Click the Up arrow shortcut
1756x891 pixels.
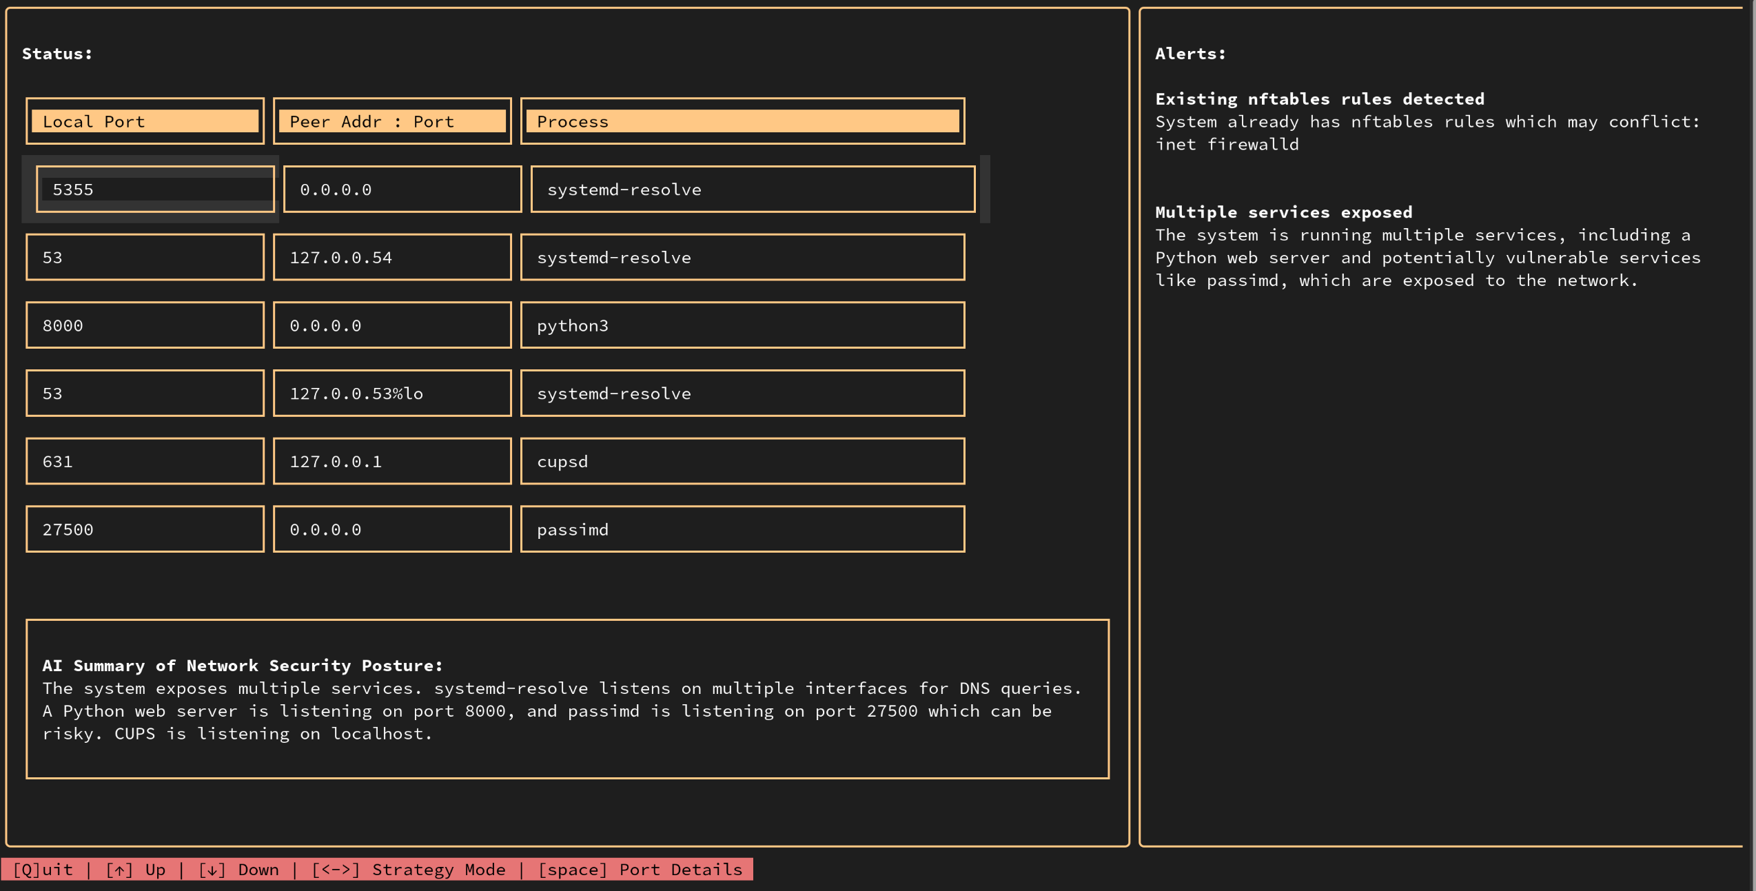tap(136, 870)
